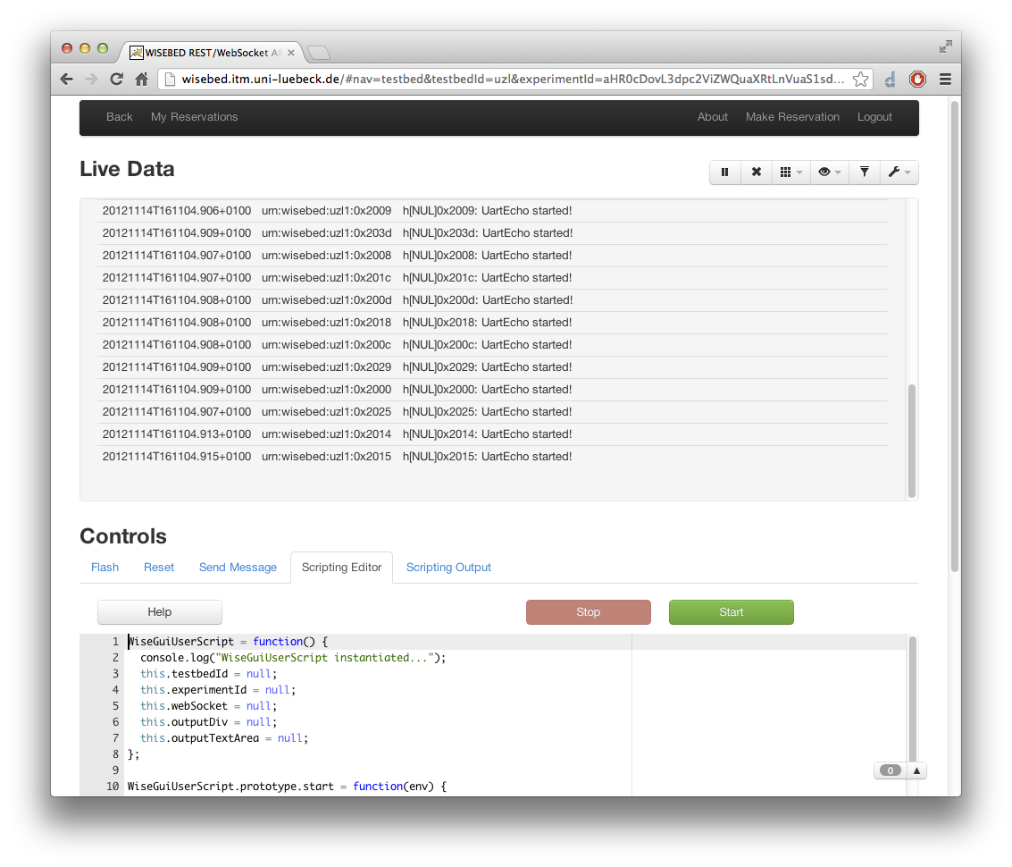Open the Scripting Output tab
Screen dimensions: 1012x867
coord(448,568)
